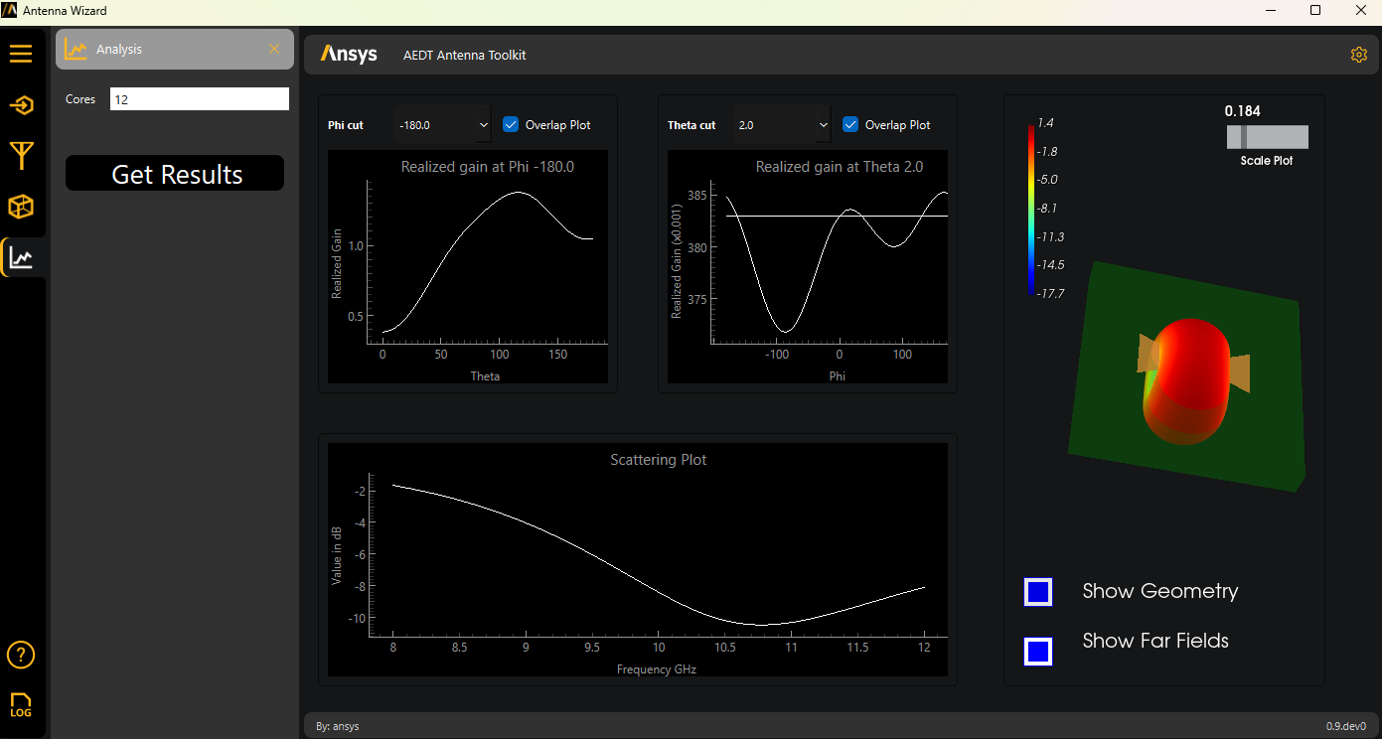This screenshot has height=739, width=1382.
Task: Click the Get Results button
Action: coord(175,173)
